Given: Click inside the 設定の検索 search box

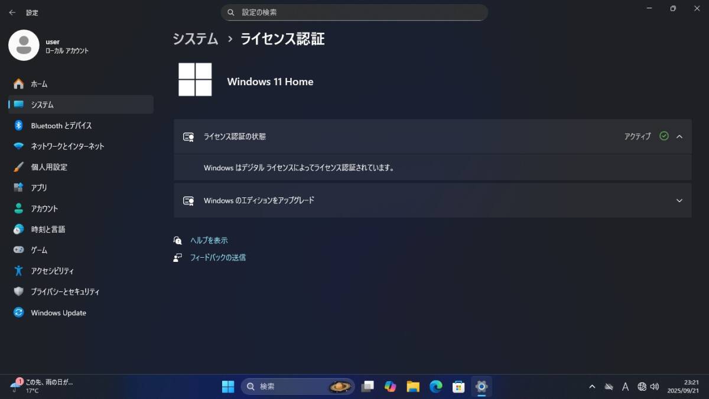Looking at the screenshot, I should (354, 12).
